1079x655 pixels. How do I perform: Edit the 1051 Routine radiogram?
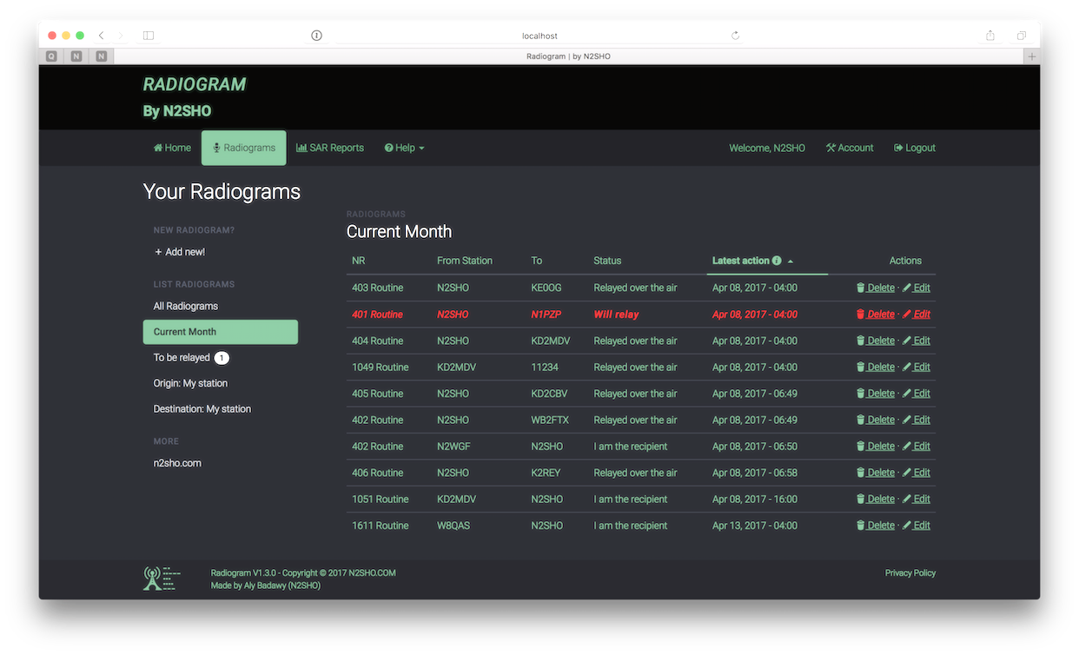point(917,500)
